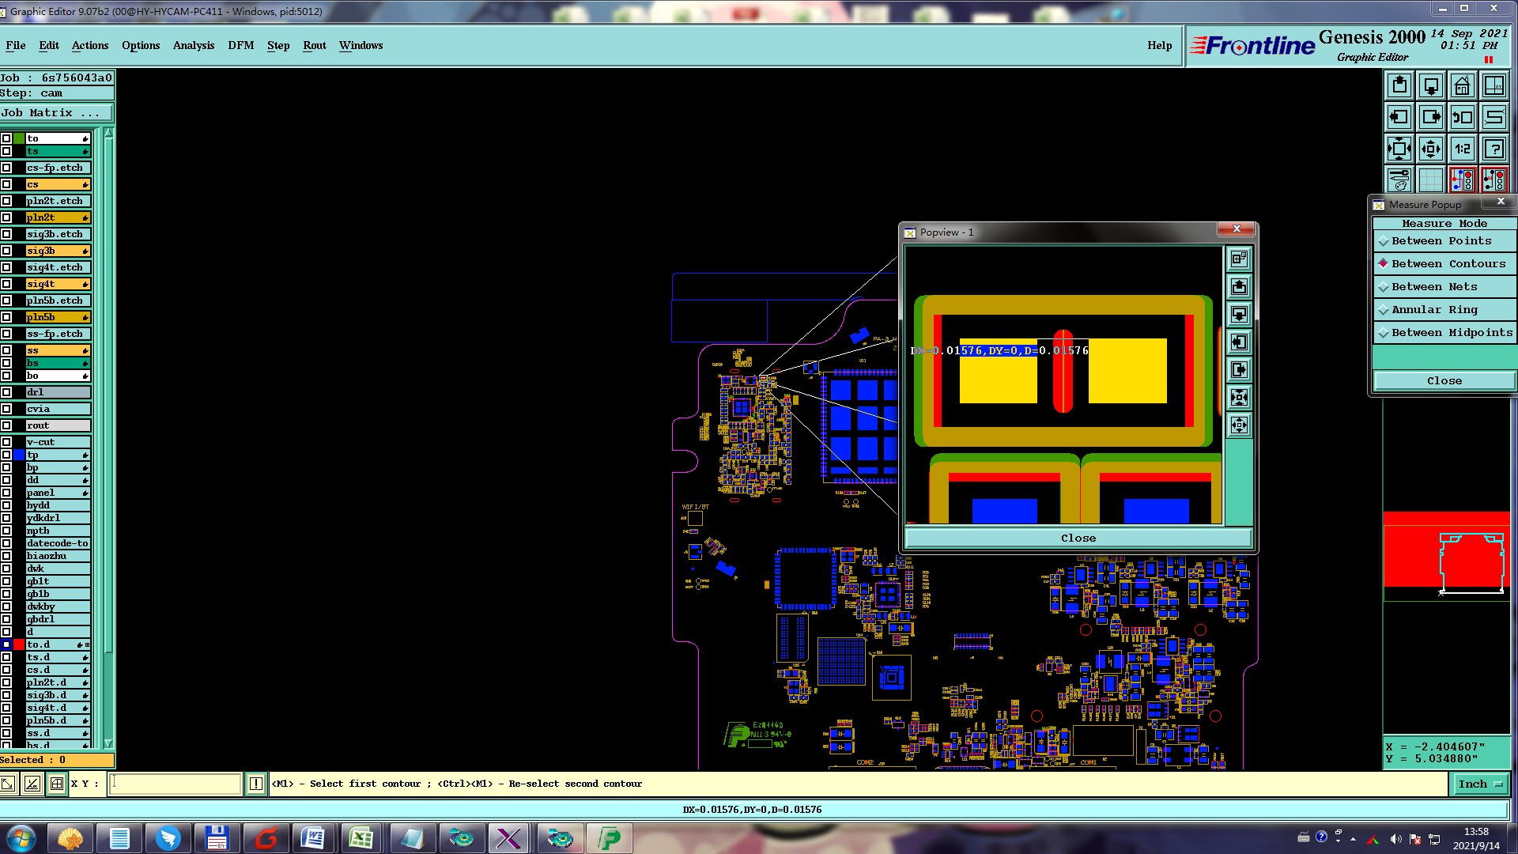Click Close in the Measure Popup
Image resolution: width=1518 pixels, height=854 pixels.
tap(1444, 381)
